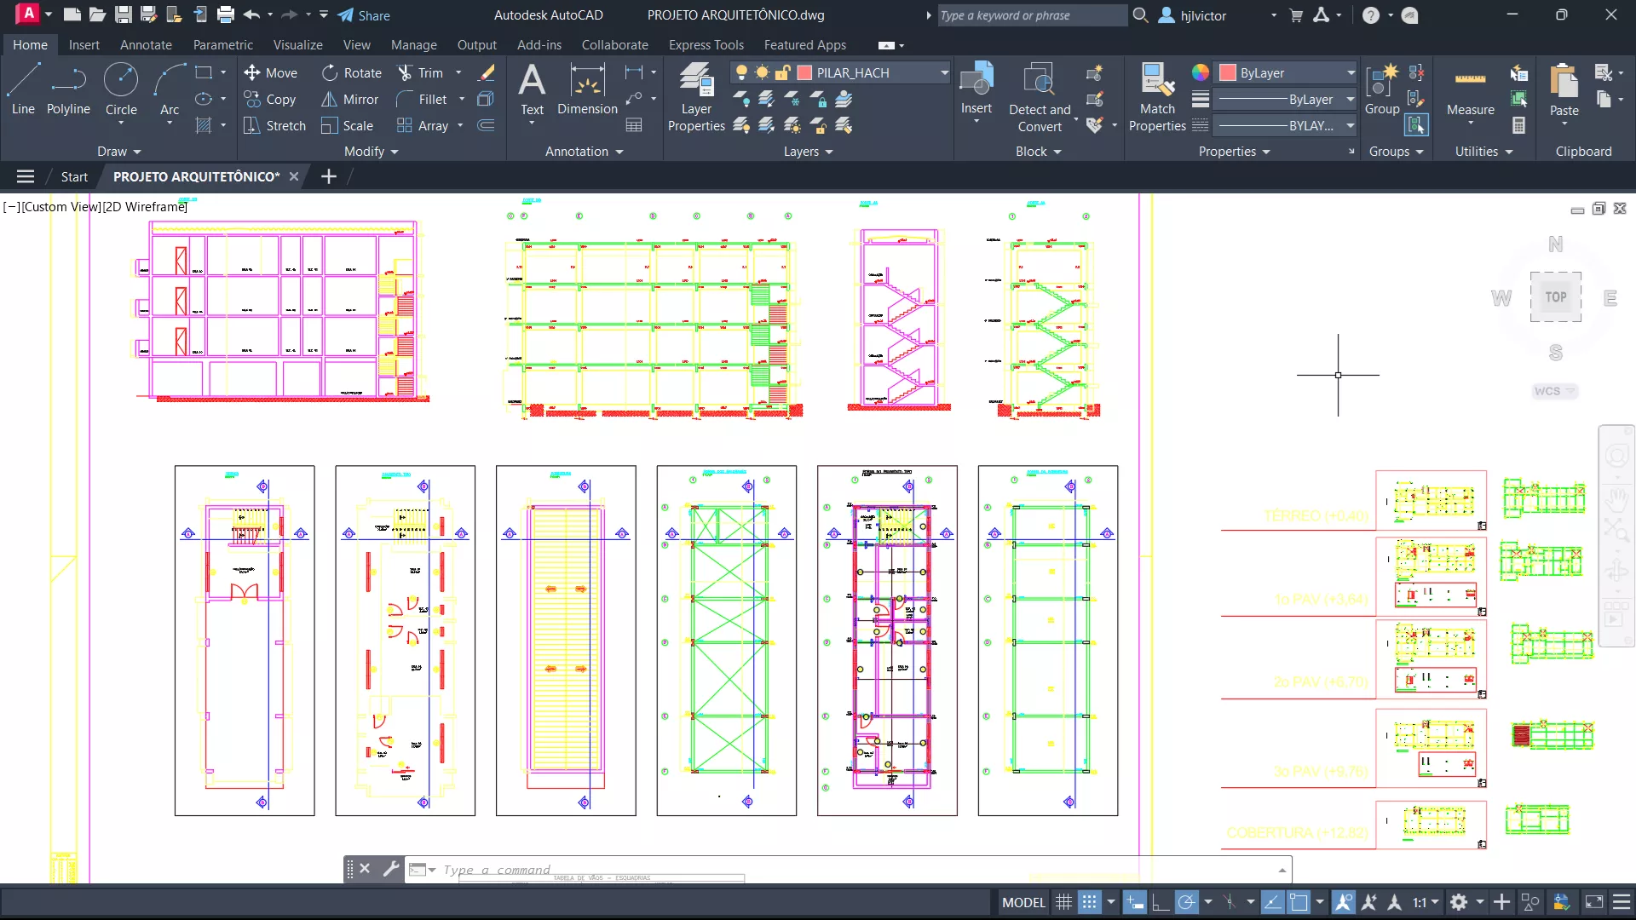1636x920 pixels.
Task: Open Layer Properties panel
Action: (x=696, y=98)
